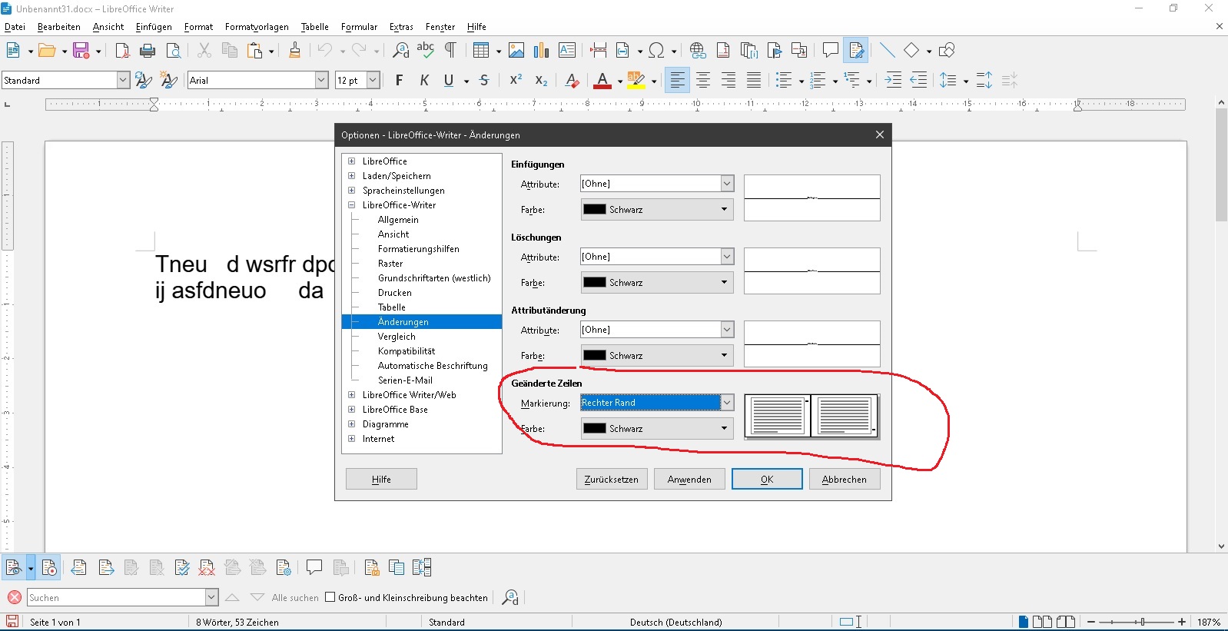Image resolution: width=1228 pixels, height=631 pixels.
Task: Open the font size dropdown (12 pt)
Action: (373, 80)
